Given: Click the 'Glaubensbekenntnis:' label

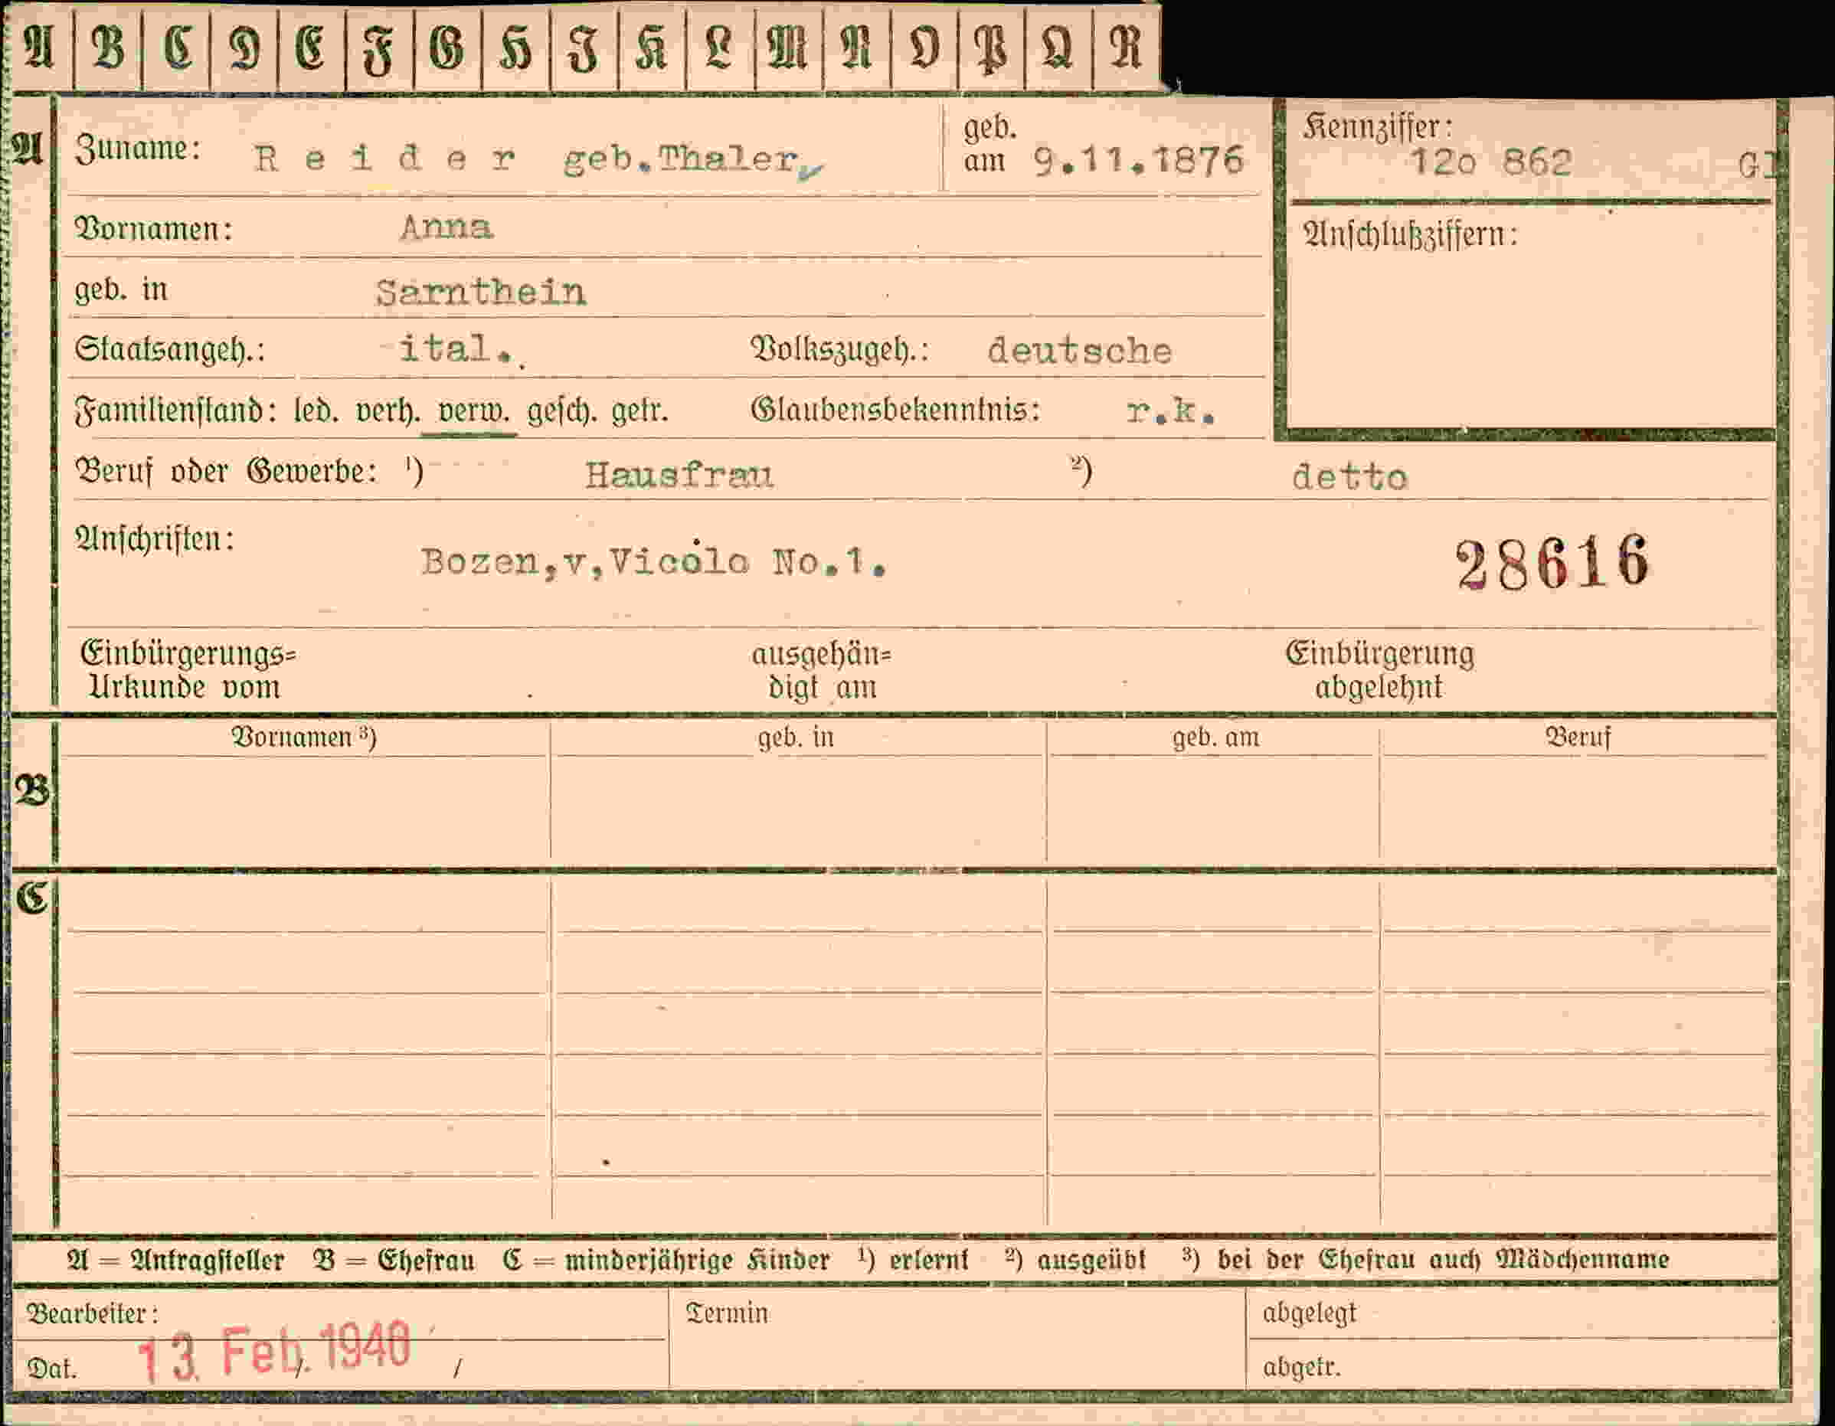Looking at the screenshot, I should pyautogui.click(x=895, y=410).
